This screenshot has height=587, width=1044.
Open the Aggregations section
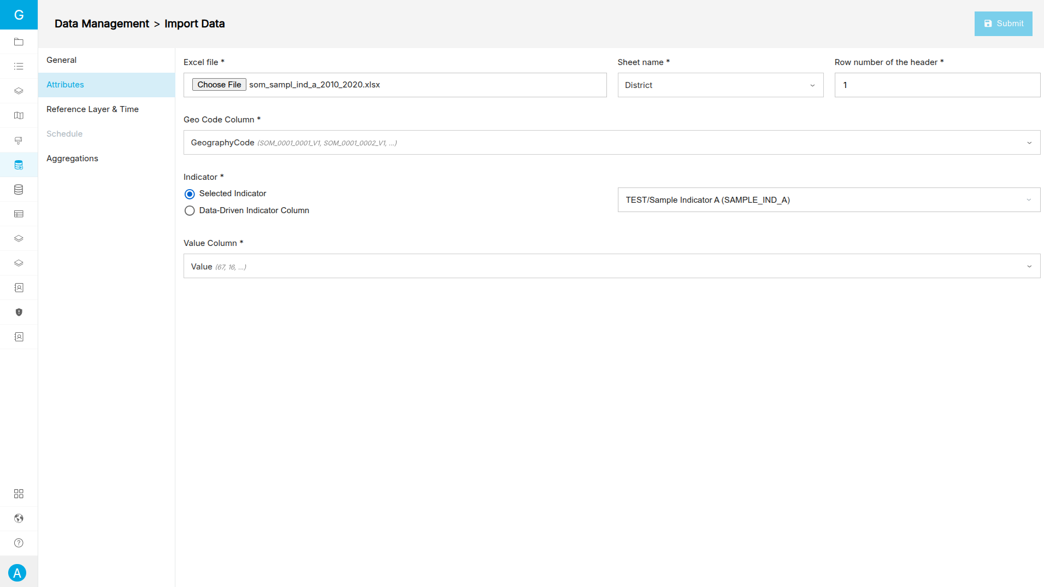point(72,158)
